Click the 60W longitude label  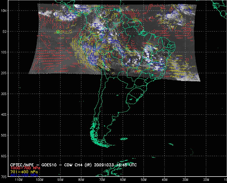pyautogui.click(x=123, y=180)
